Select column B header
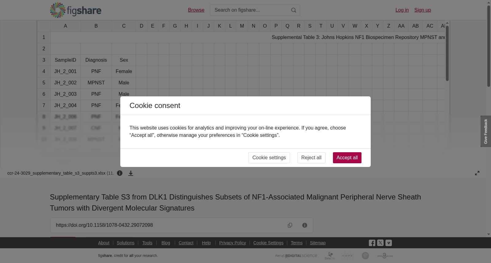The width and height of the screenshot is (491, 263). (x=96, y=26)
